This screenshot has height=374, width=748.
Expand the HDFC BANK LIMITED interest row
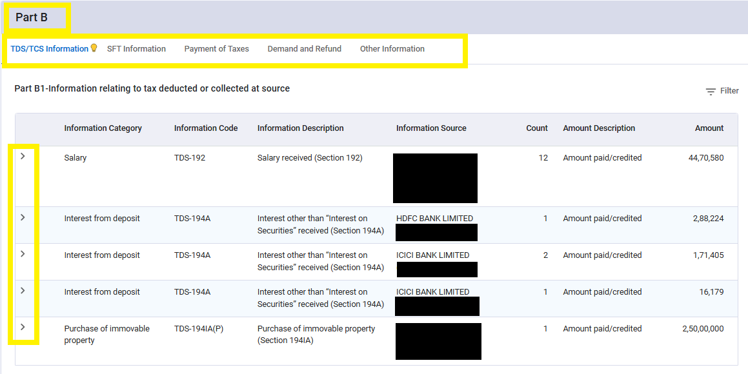point(23,217)
